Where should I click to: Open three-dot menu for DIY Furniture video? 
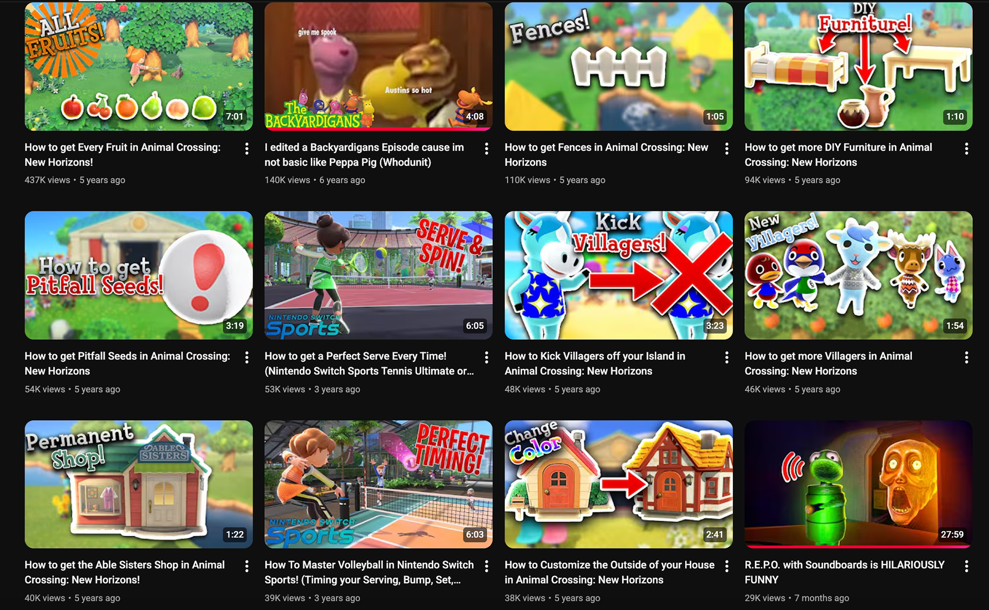966,149
